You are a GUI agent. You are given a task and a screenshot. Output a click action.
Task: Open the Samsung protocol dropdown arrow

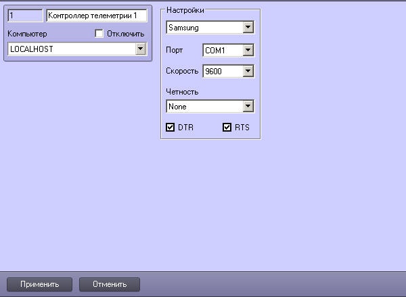[x=248, y=28]
